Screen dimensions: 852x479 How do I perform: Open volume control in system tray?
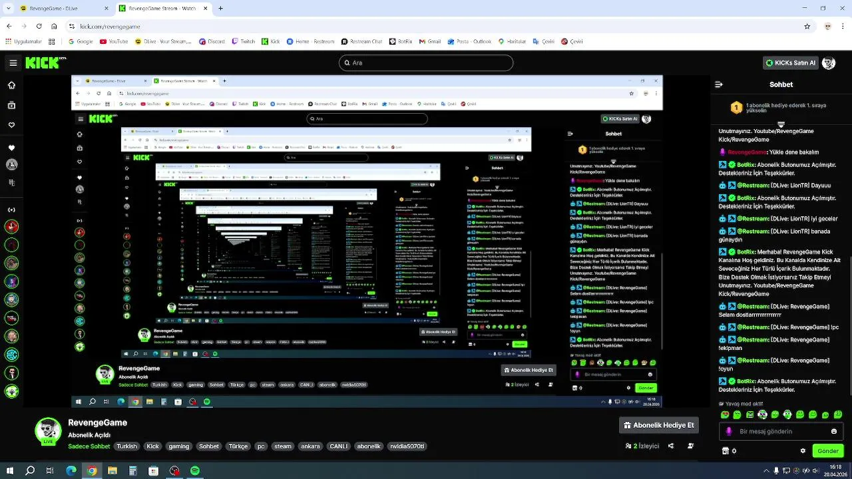pos(815,470)
